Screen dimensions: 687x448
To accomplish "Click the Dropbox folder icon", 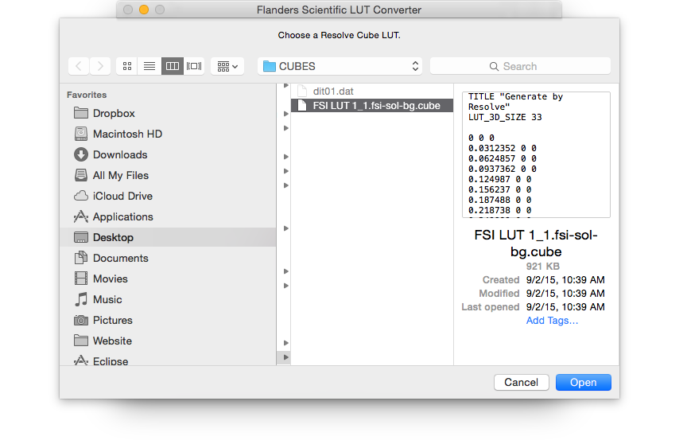I will [80, 113].
